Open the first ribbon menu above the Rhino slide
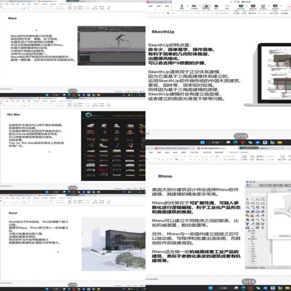Screen dimensions: 291x291 pos(151,152)
